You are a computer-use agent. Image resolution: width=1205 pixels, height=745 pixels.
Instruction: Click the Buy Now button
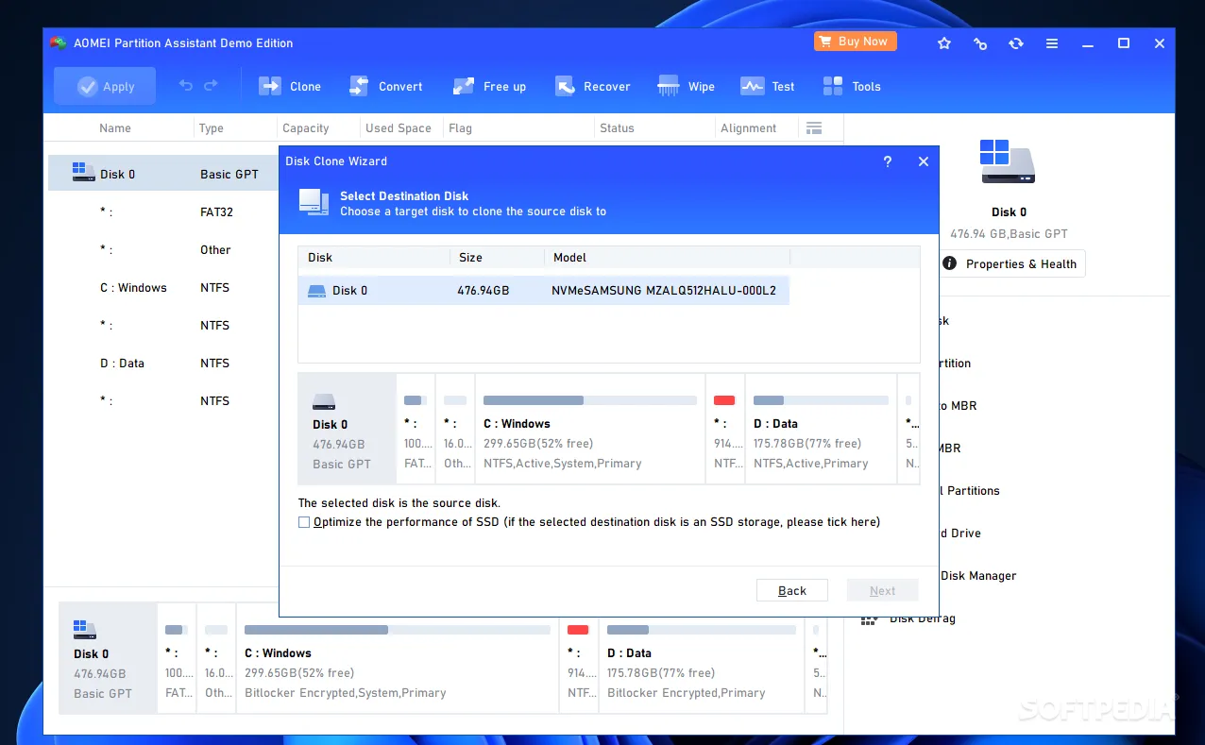(854, 42)
